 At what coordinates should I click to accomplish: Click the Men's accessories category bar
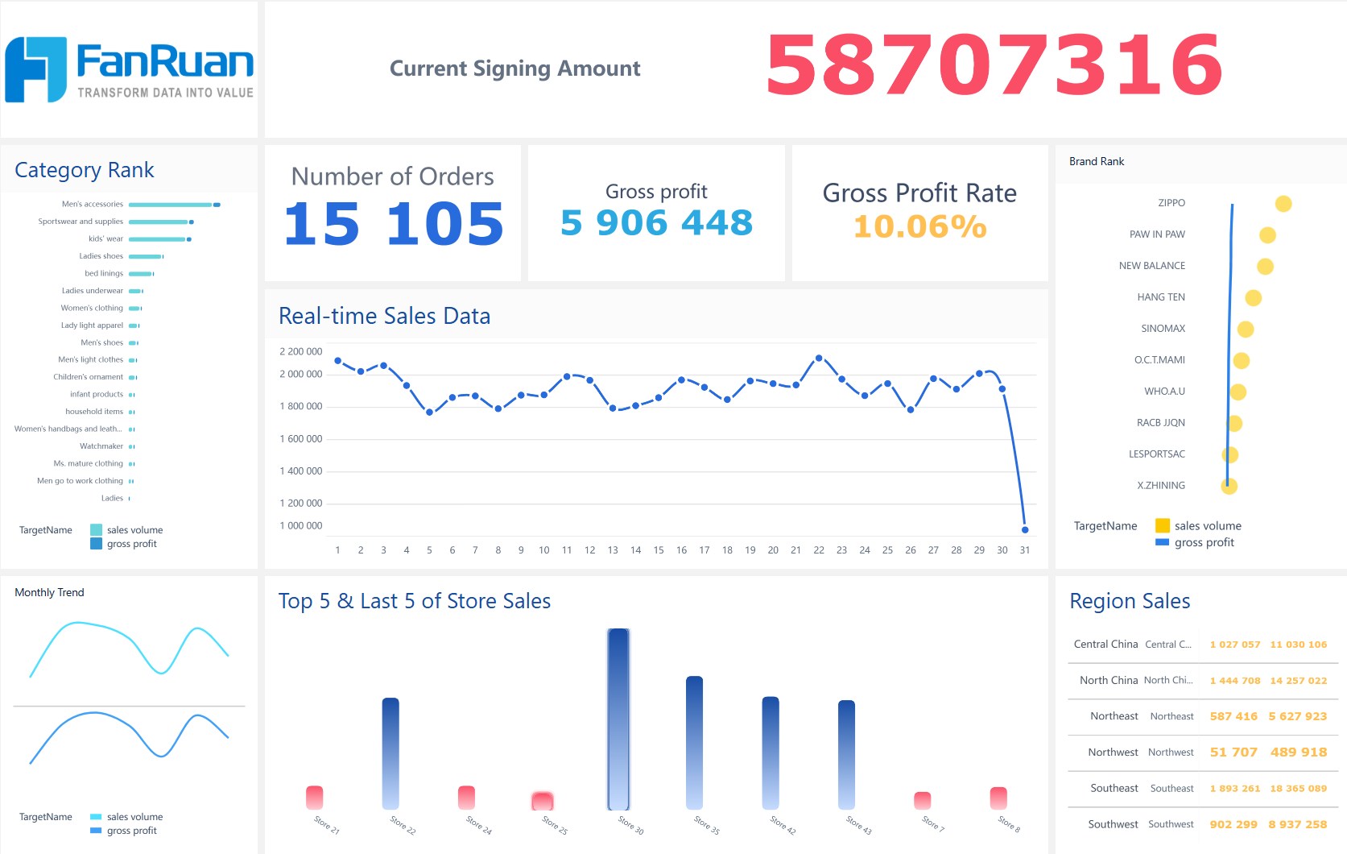(171, 205)
